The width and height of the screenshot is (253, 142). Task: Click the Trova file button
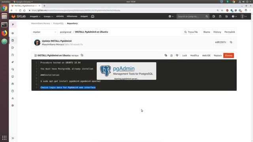191,32
